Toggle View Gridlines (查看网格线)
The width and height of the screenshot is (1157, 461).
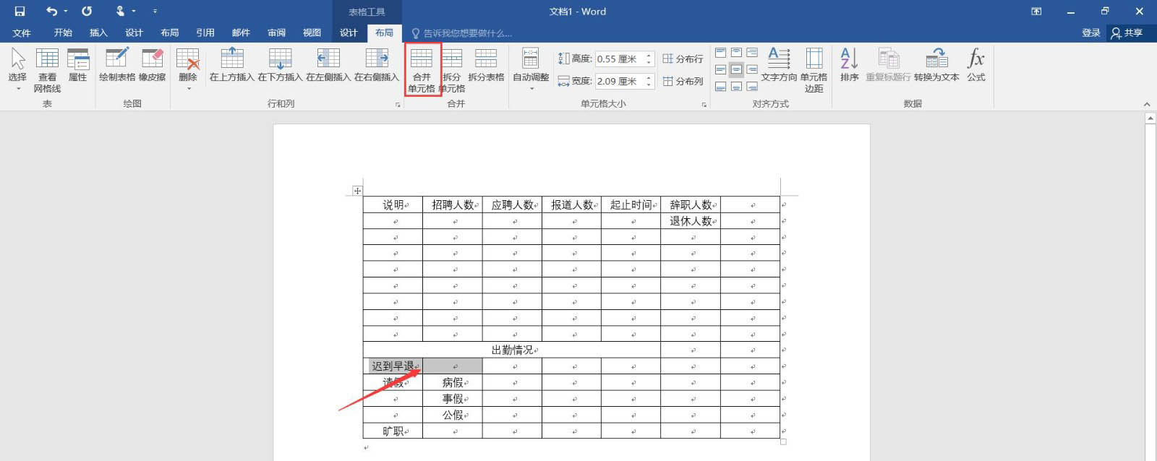pyautogui.click(x=47, y=70)
